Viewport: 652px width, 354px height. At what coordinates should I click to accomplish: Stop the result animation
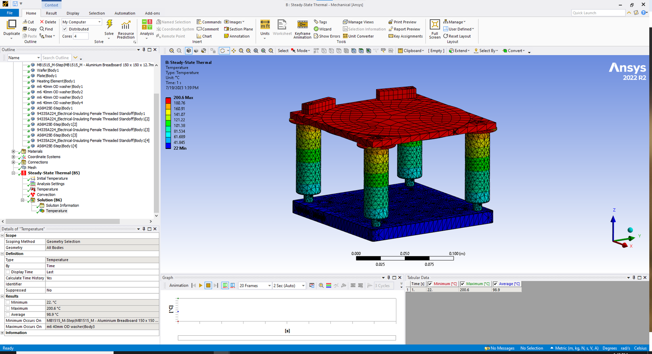tap(208, 286)
